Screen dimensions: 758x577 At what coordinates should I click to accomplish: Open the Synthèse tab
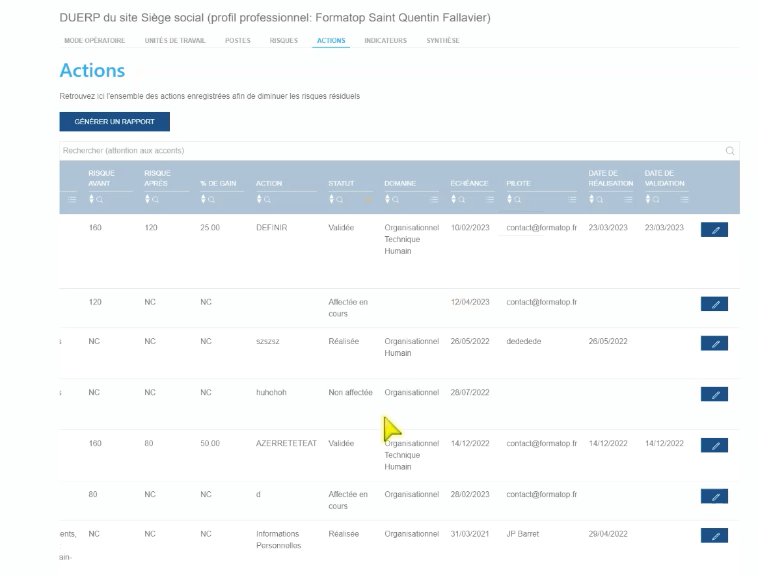(x=443, y=40)
